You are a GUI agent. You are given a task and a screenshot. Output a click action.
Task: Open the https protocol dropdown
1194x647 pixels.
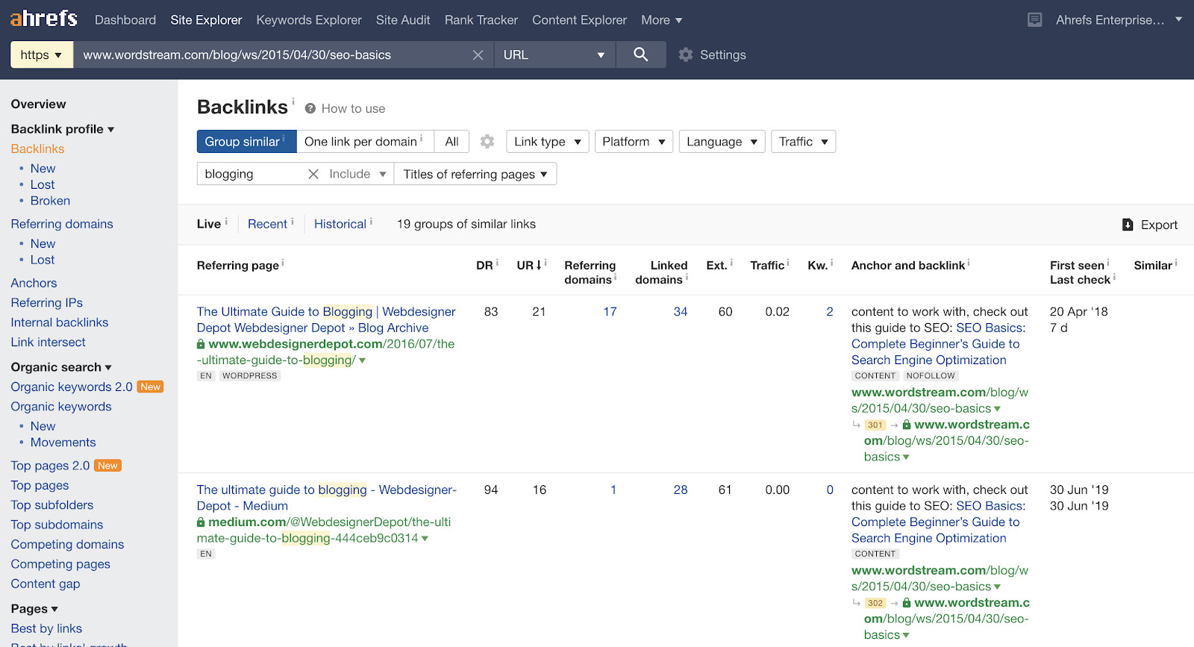click(x=41, y=54)
